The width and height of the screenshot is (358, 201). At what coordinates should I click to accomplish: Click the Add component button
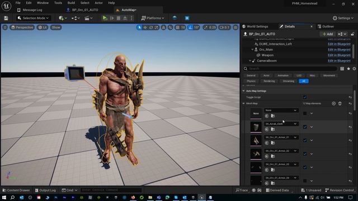[x=328, y=34]
